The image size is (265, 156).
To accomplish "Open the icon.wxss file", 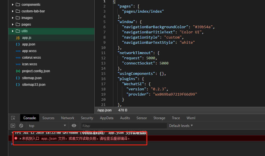I will (x=29, y=64).
